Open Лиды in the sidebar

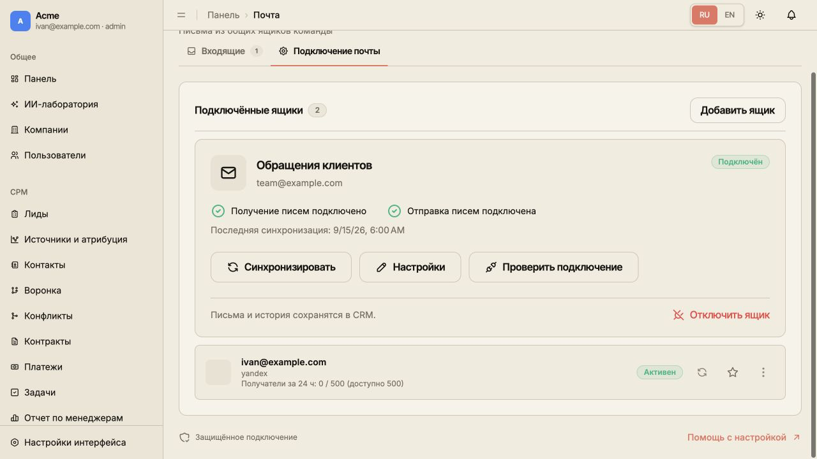point(82,214)
